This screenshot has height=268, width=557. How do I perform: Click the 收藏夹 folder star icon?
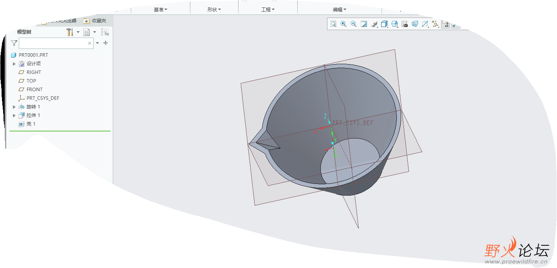coord(86,21)
